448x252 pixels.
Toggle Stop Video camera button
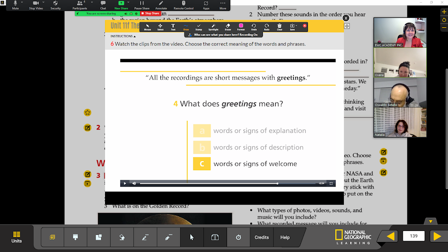pos(36,5)
